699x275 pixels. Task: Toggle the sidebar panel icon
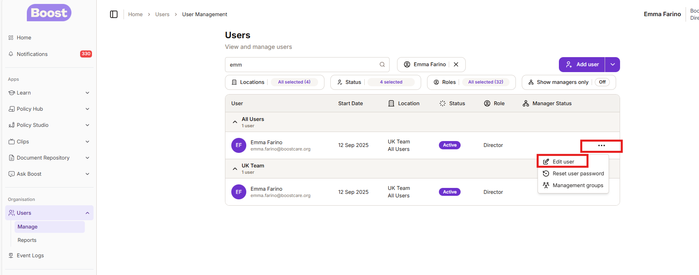[114, 15]
